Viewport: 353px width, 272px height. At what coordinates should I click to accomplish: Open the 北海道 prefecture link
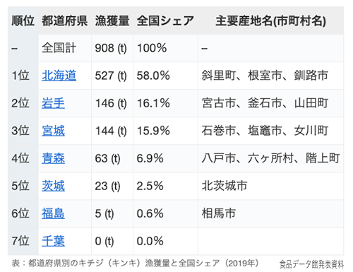pyautogui.click(x=59, y=76)
